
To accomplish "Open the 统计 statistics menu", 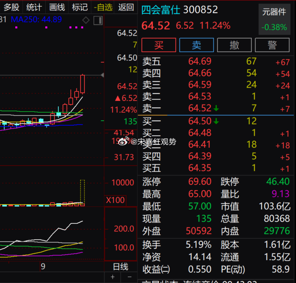I will tap(34, 7).
